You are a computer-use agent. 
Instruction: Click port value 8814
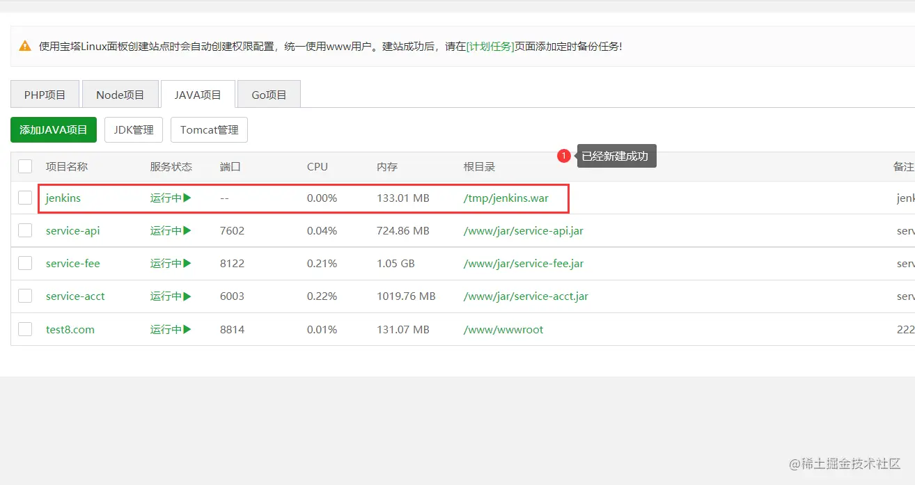pos(232,329)
